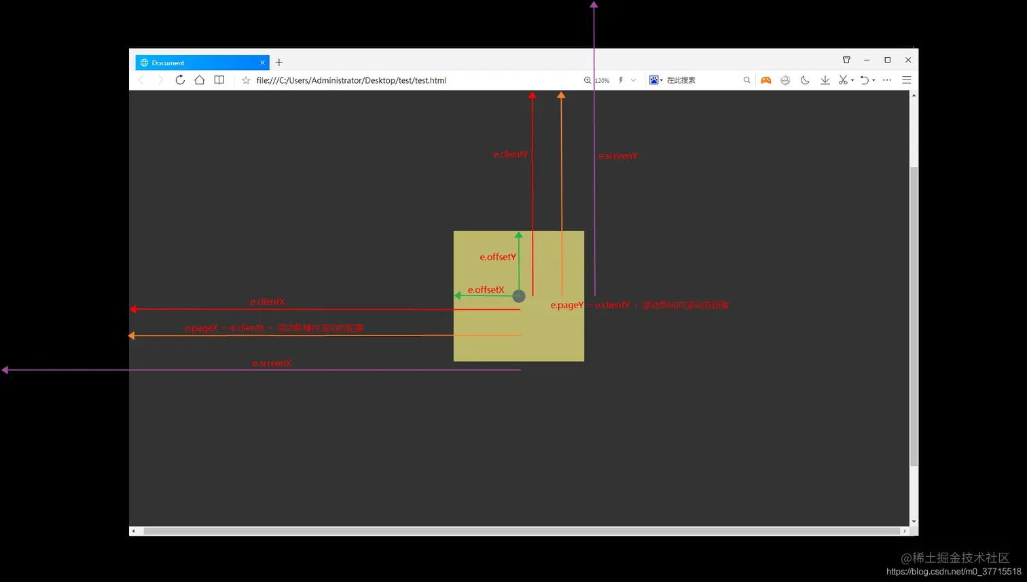
Task: Go back to the previous page
Action: click(141, 80)
